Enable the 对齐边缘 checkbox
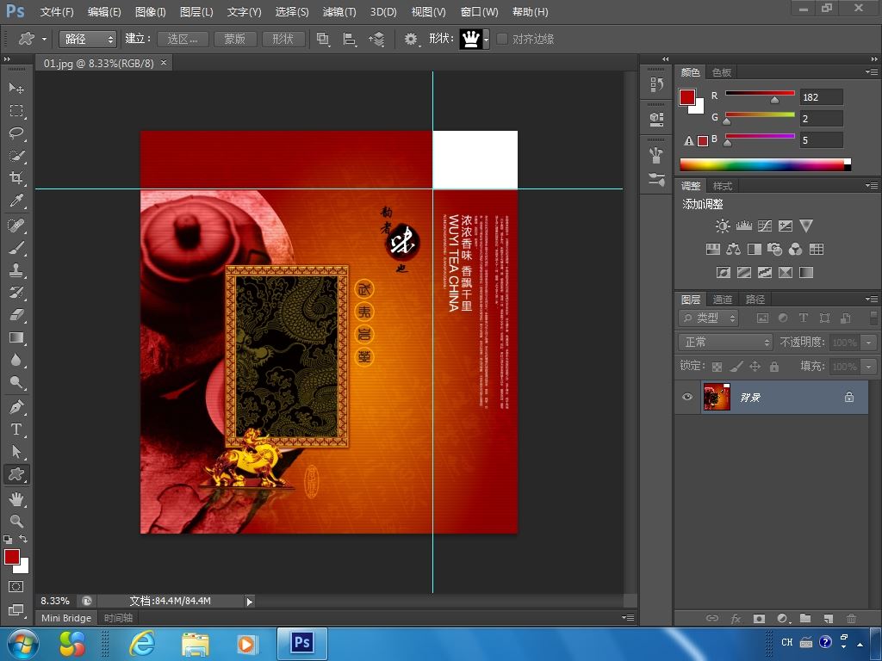This screenshot has height=661, width=882. pos(502,39)
